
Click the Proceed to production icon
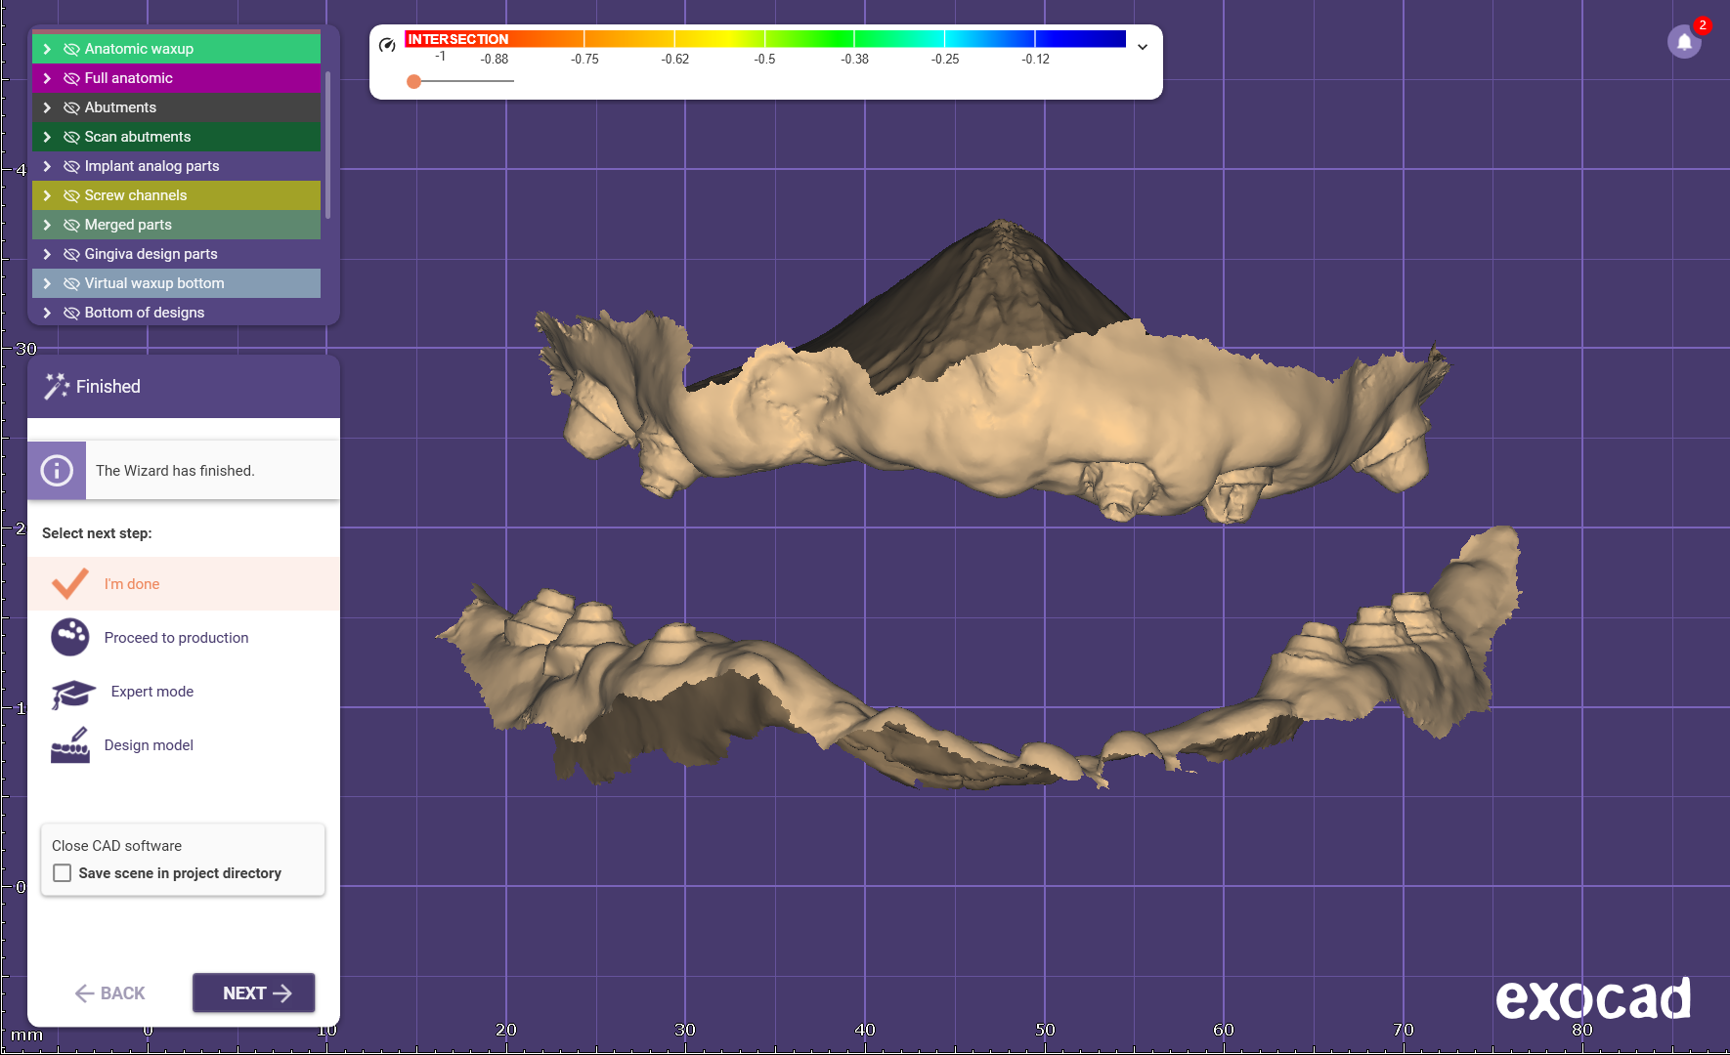70,638
